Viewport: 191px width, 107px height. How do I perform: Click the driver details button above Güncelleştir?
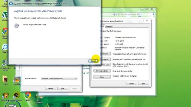[105, 54]
